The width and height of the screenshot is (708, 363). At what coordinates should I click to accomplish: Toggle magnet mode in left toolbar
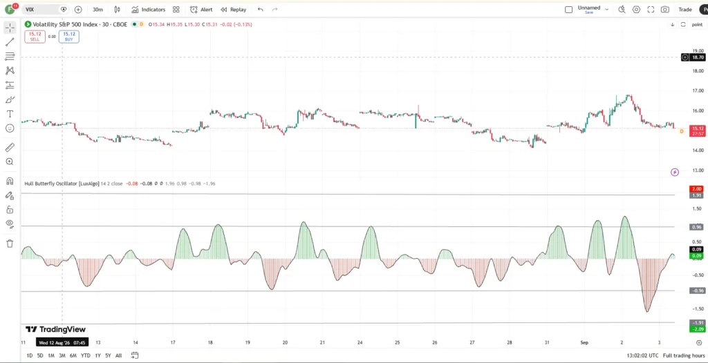10,181
